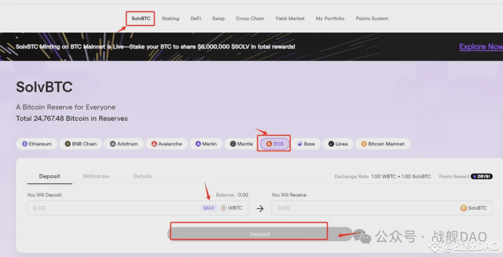
Task: Click the Balance 0.00 value
Action: point(243,195)
